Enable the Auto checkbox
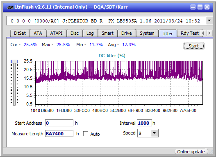 pyautogui.click(x=86, y=134)
